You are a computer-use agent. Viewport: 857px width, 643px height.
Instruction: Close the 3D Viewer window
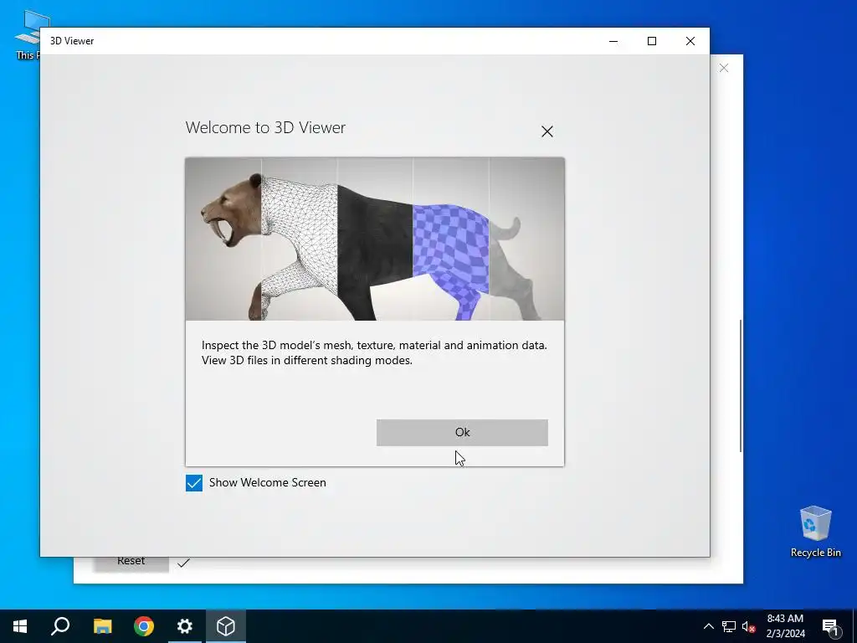[x=690, y=41]
